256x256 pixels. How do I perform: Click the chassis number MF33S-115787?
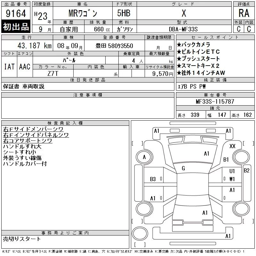tap(215, 101)
